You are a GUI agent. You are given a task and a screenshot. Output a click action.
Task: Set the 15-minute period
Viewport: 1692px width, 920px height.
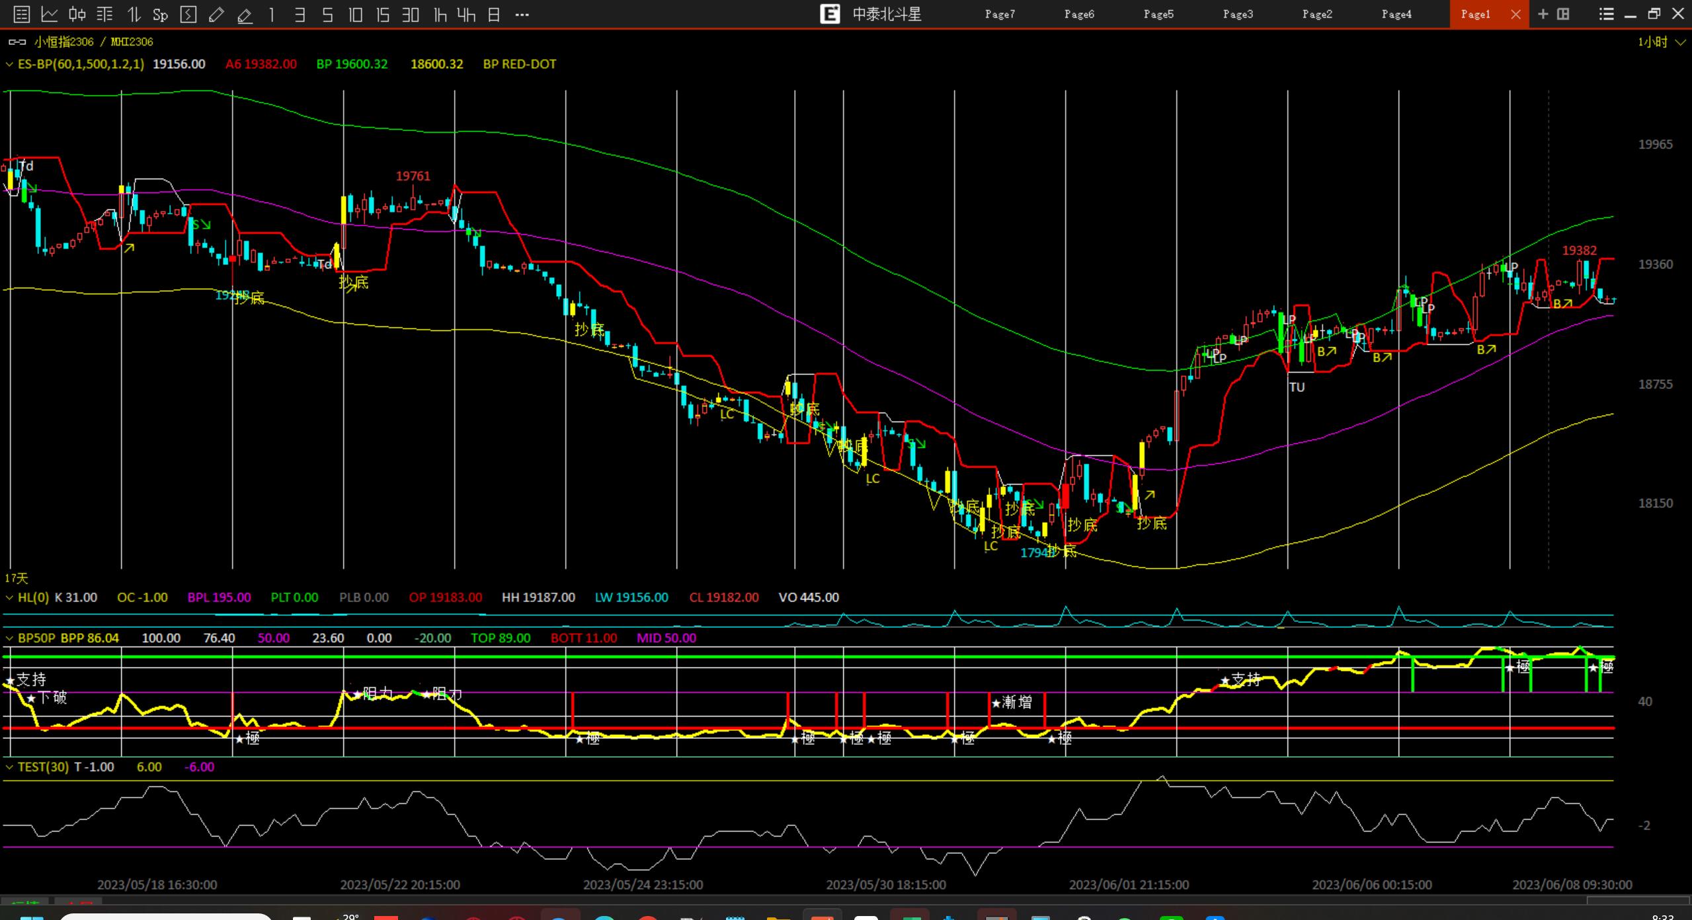(383, 15)
